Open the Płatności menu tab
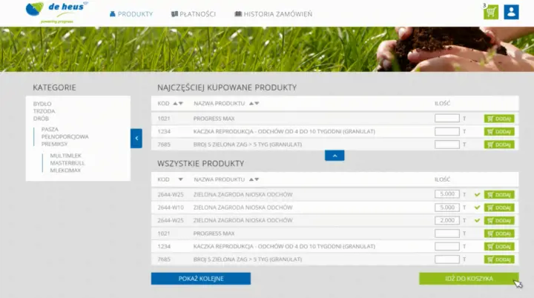The image size is (534, 298). (x=194, y=14)
